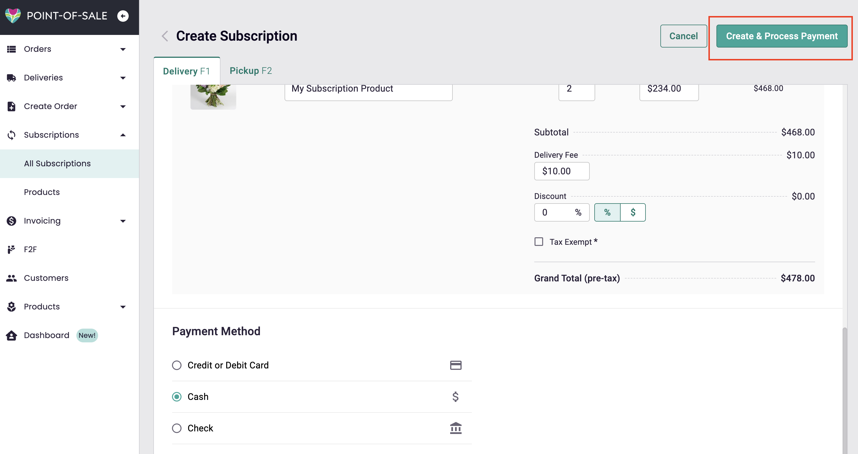Click the cash dollar sign icon
The width and height of the screenshot is (858, 454).
point(456,397)
